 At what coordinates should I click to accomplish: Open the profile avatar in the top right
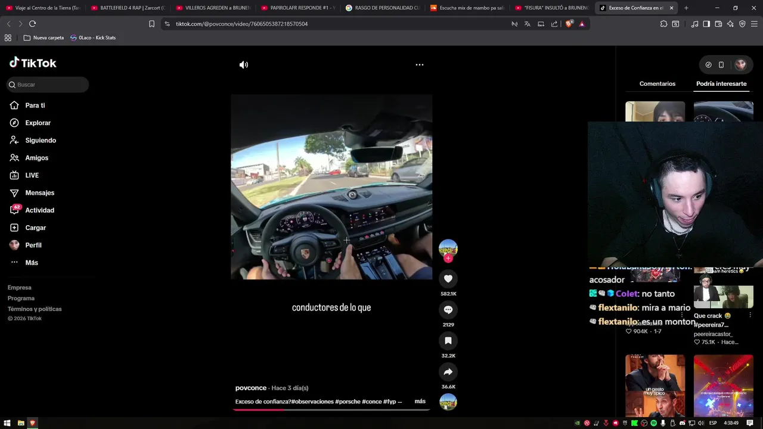click(x=740, y=64)
